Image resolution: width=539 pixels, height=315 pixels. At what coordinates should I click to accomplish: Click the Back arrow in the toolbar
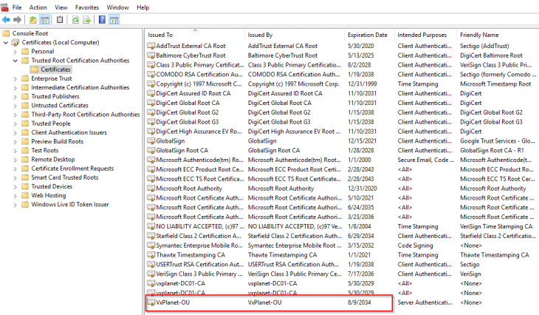pyautogui.click(x=6, y=18)
